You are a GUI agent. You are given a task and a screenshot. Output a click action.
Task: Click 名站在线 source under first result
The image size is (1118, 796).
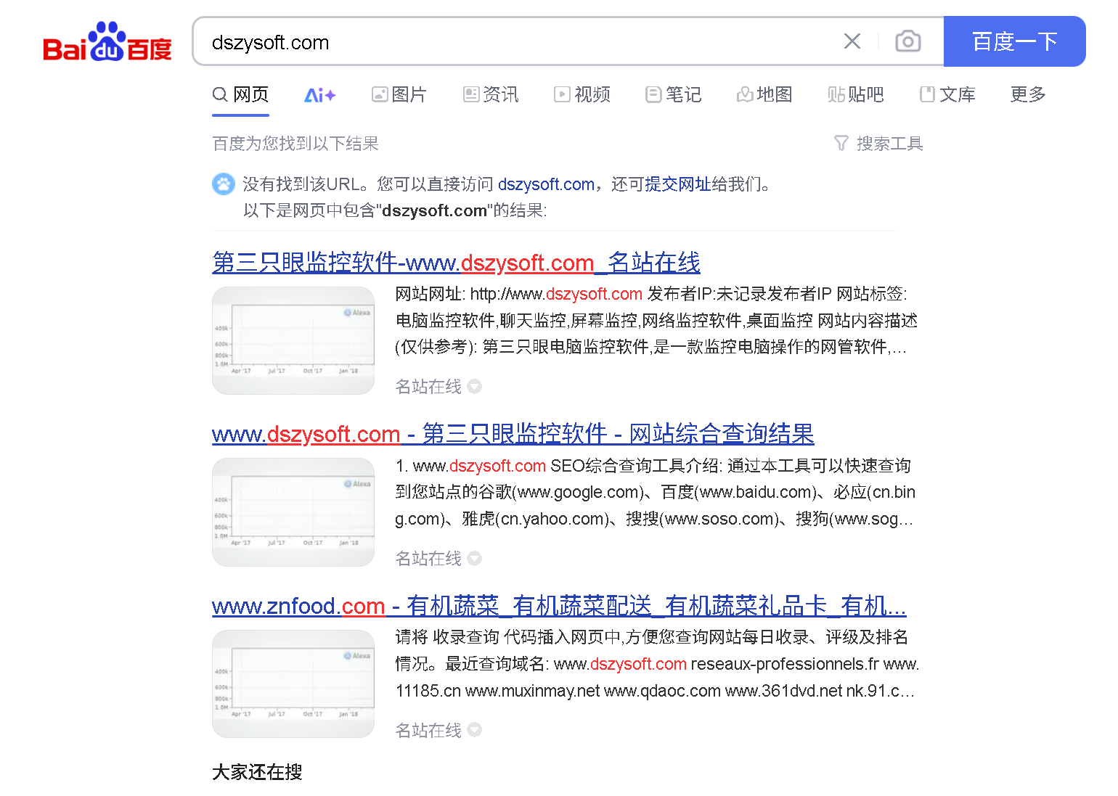point(428,387)
